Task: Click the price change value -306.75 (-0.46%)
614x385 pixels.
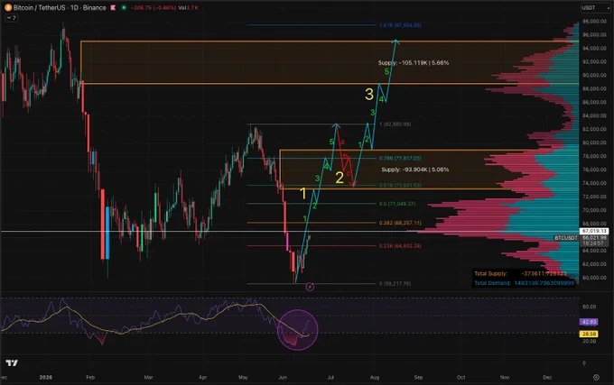Action: pos(153,7)
